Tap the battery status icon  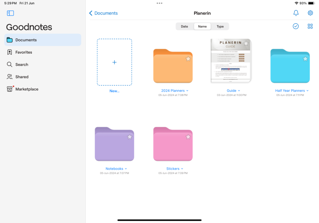pos(311,3)
